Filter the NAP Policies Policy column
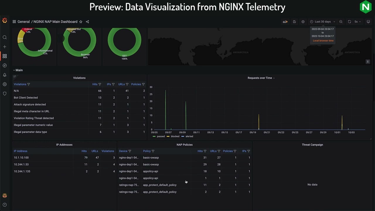The width and height of the screenshot is (375, 211). click(153, 151)
